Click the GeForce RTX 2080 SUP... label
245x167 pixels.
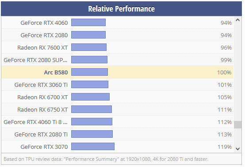click(x=35, y=60)
